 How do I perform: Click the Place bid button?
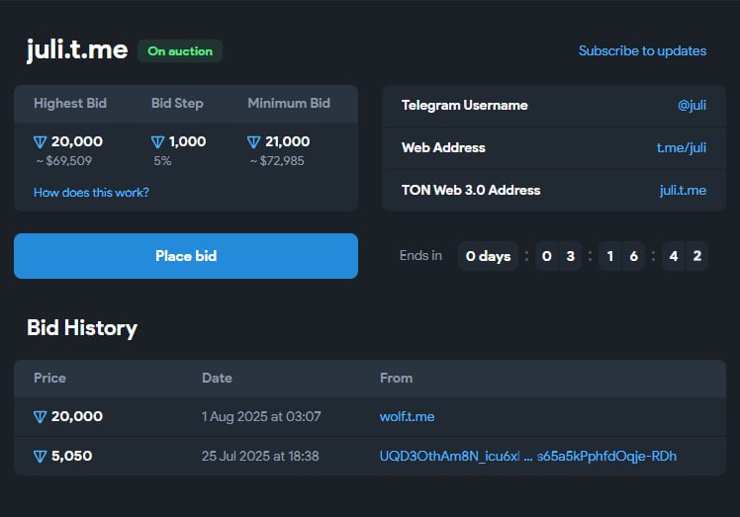[x=186, y=256]
